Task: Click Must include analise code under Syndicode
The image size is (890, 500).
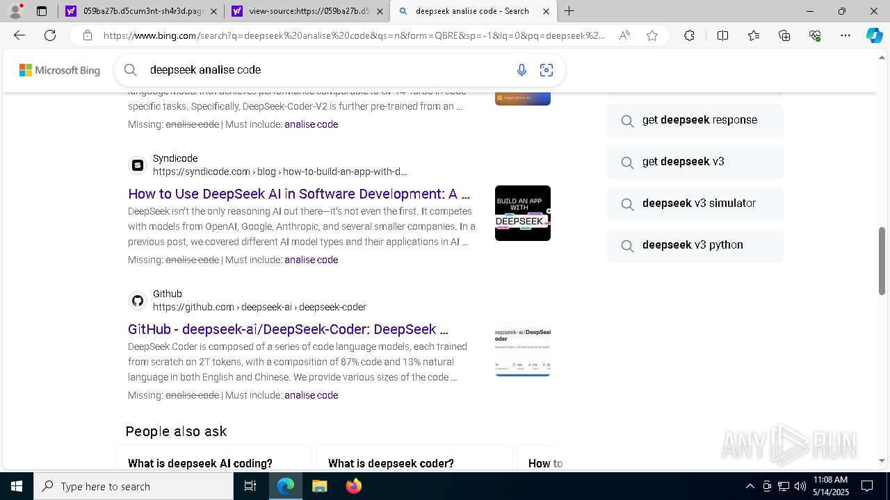Action: 311,260
